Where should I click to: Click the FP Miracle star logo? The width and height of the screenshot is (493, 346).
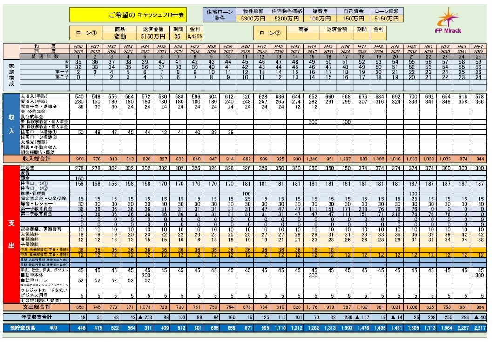448,21
